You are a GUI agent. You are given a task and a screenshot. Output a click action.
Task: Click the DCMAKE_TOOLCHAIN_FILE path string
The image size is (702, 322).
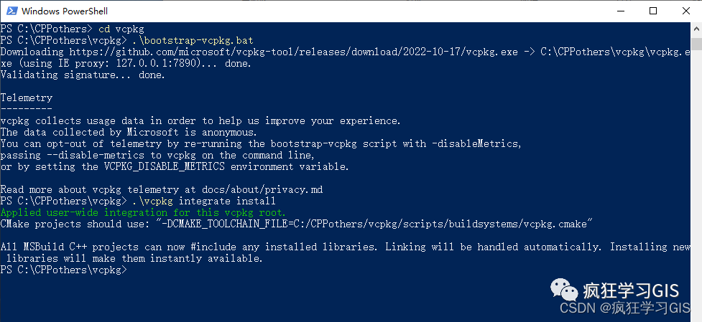(x=374, y=224)
